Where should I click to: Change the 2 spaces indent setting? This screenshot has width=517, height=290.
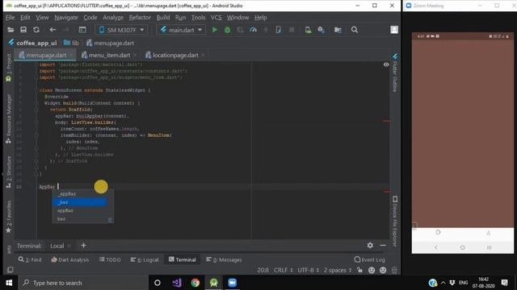tap(338, 271)
